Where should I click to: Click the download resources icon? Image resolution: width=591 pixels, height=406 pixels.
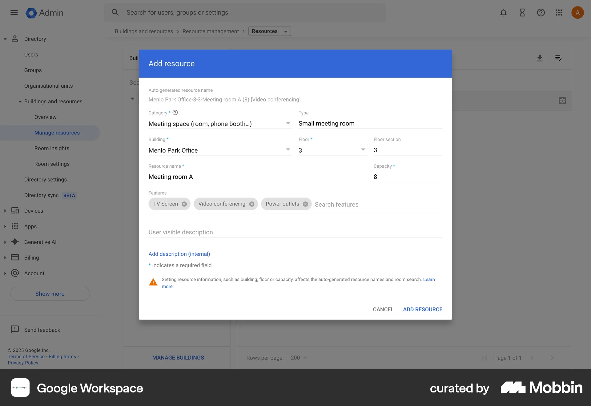tap(540, 58)
